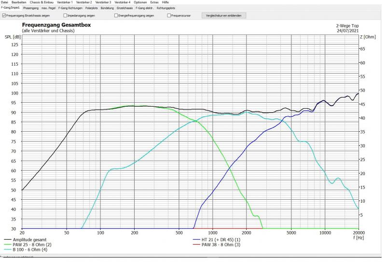
Task: Open the Optionen menu
Action: (x=140, y=2)
